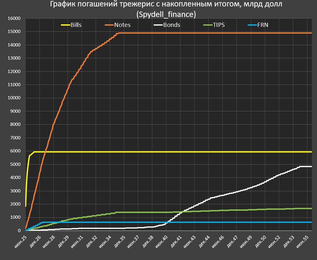The height and width of the screenshot is (260, 317).
Task: Click the white Bonds legend line swatch
Action: 158,25
